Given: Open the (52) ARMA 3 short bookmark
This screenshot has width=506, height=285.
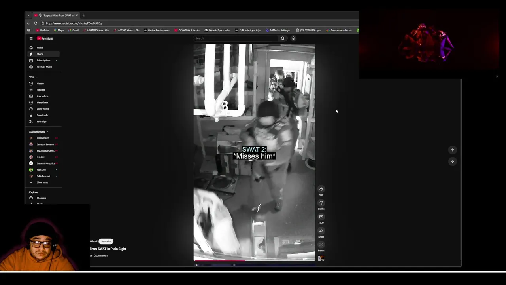Looking at the screenshot, I should 187,30.
